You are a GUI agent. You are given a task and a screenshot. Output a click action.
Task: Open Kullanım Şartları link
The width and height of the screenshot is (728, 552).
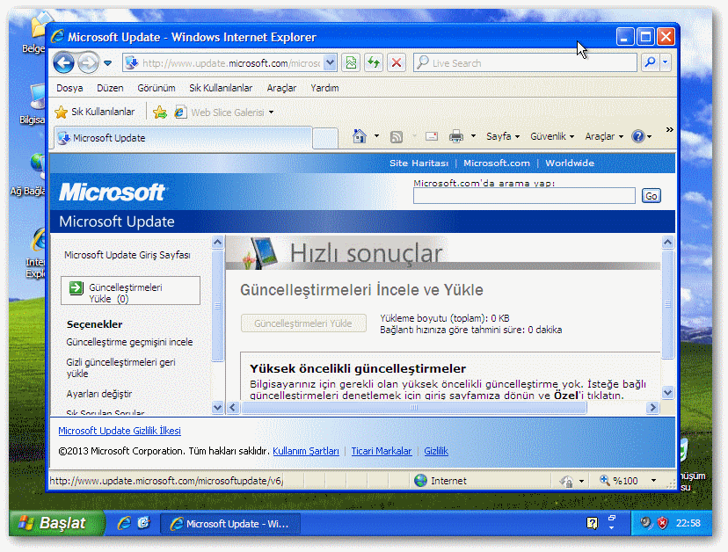pos(305,451)
